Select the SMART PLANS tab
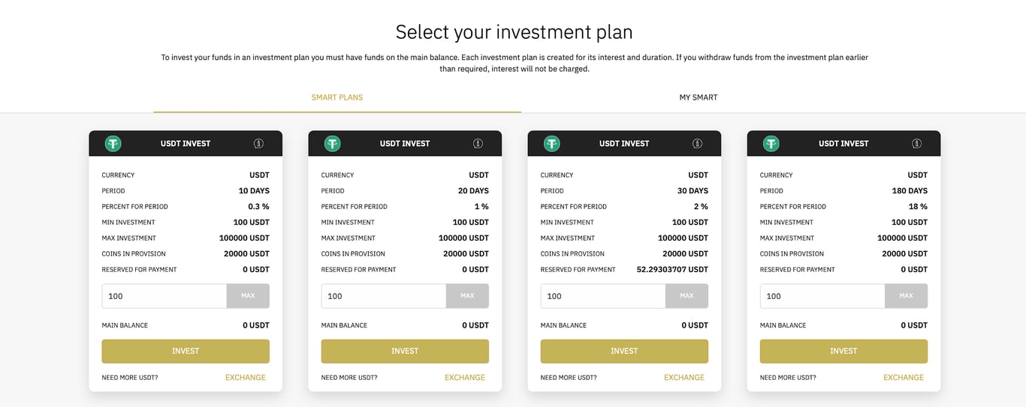 coord(337,97)
